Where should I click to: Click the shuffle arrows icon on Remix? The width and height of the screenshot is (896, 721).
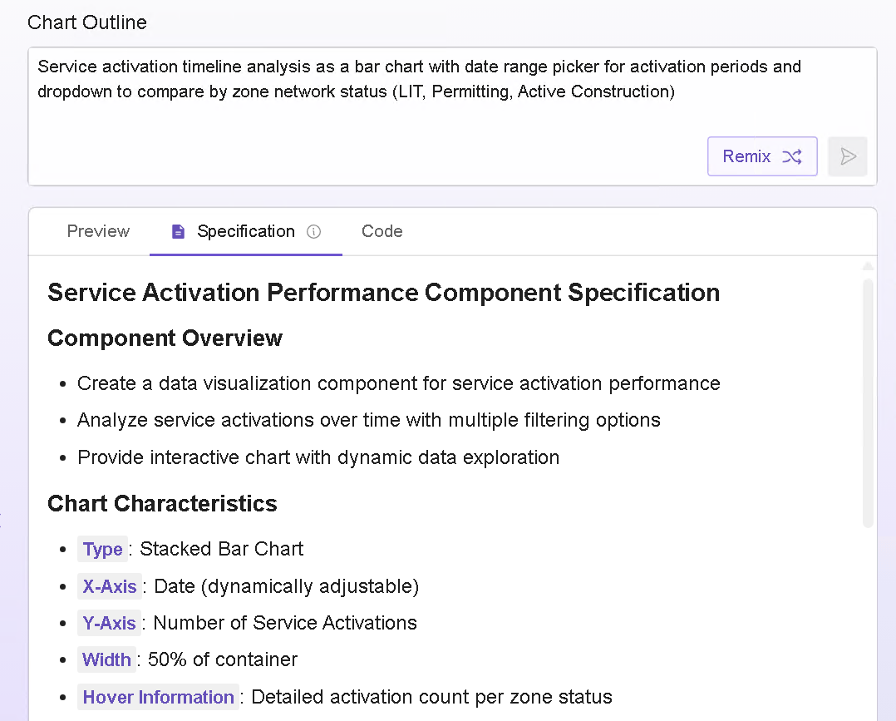(x=792, y=156)
